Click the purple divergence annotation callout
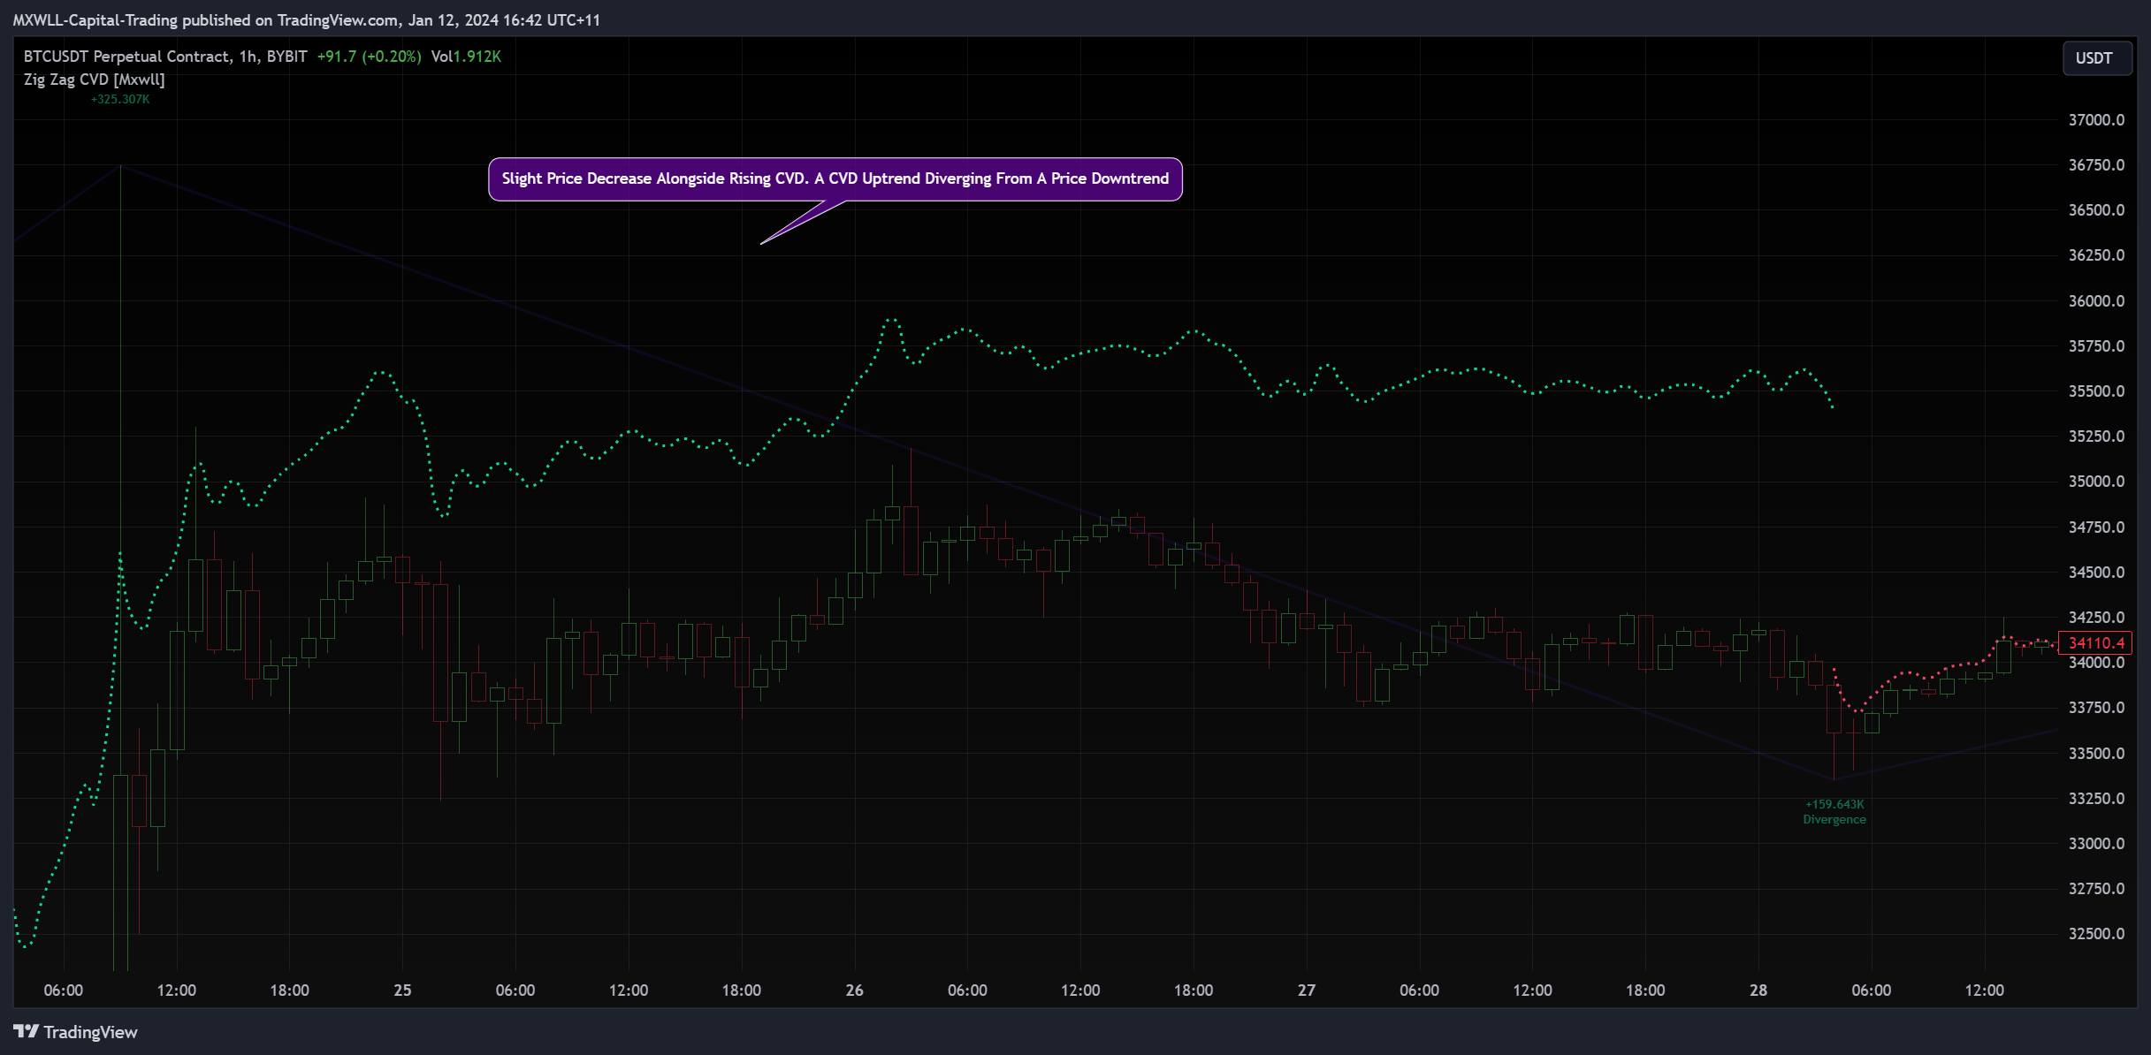The width and height of the screenshot is (2151, 1055). (x=835, y=179)
